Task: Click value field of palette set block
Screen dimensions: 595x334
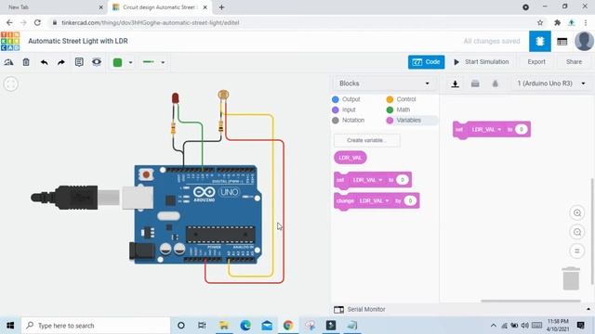Action: (403, 179)
